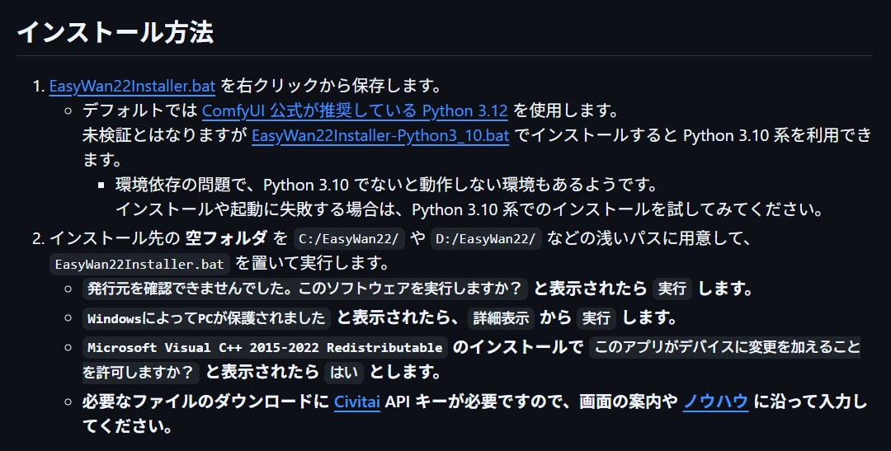Viewport: 891px width, 451px height.
Task: Open the EasyWan22Installer-Python3_10.bat link
Action: pyautogui.click(x=380, y=135)
